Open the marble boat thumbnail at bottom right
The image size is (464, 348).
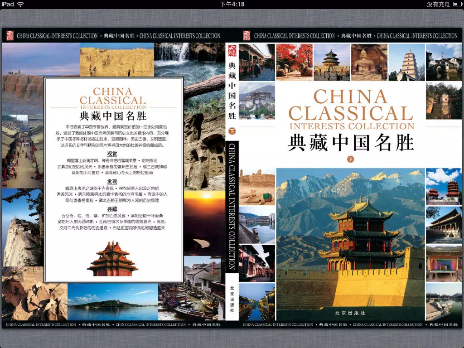[x=444, y=301]
